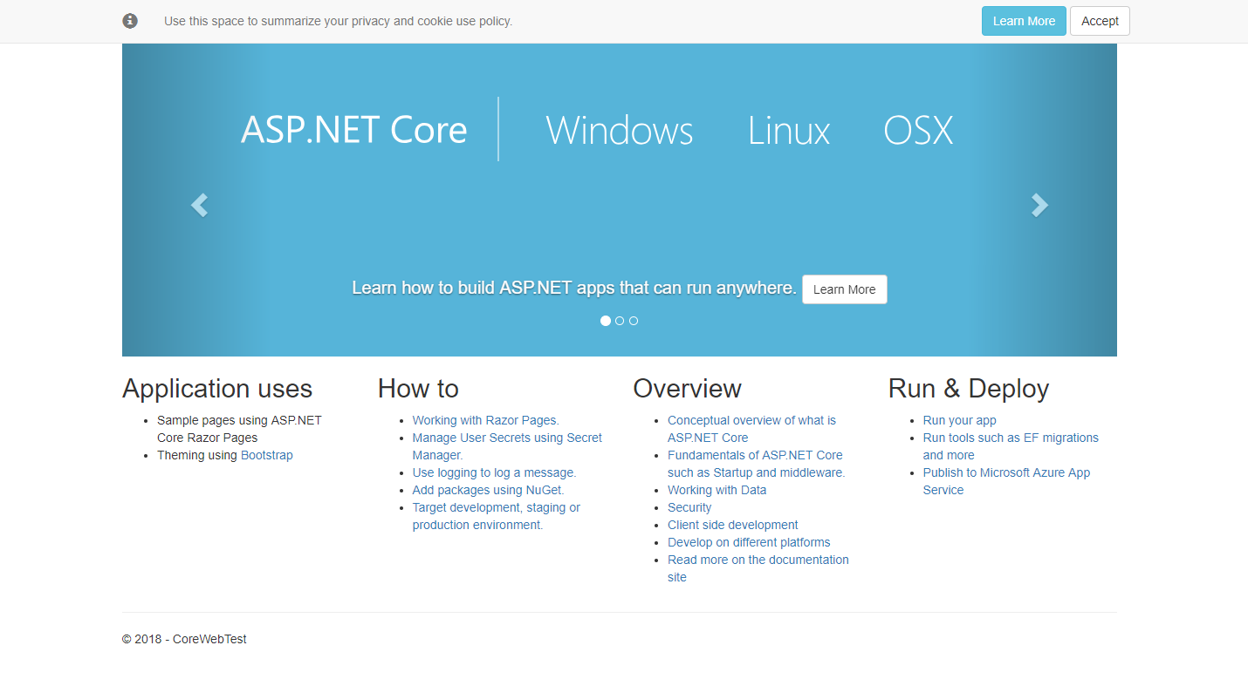
Task: Open Fundamentals of ASP.NET Core link
Action: 756,464
